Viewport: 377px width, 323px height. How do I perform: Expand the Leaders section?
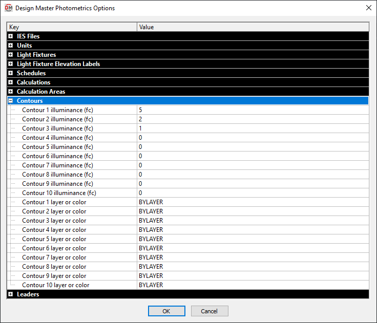(x=11, y=294)
